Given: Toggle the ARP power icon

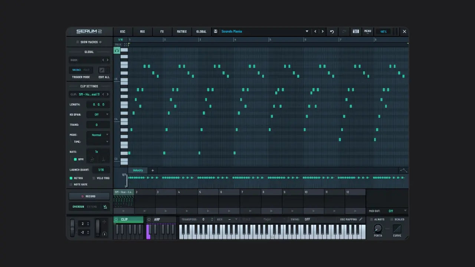Looking at the screenshot, I should (149, 220).
